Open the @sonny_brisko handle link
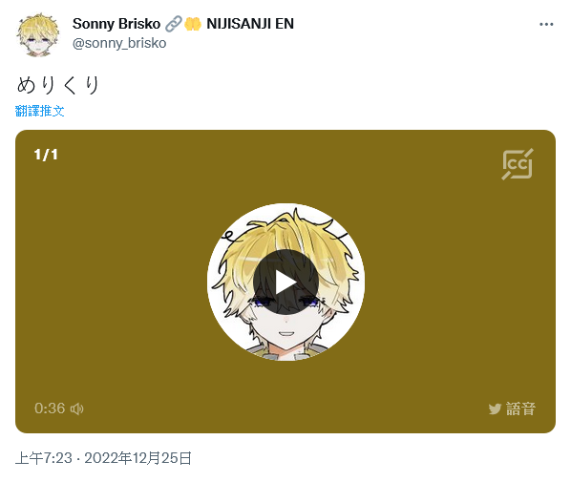Image resolution: width=571 pixels, height=482 pixels. (119, 43)
